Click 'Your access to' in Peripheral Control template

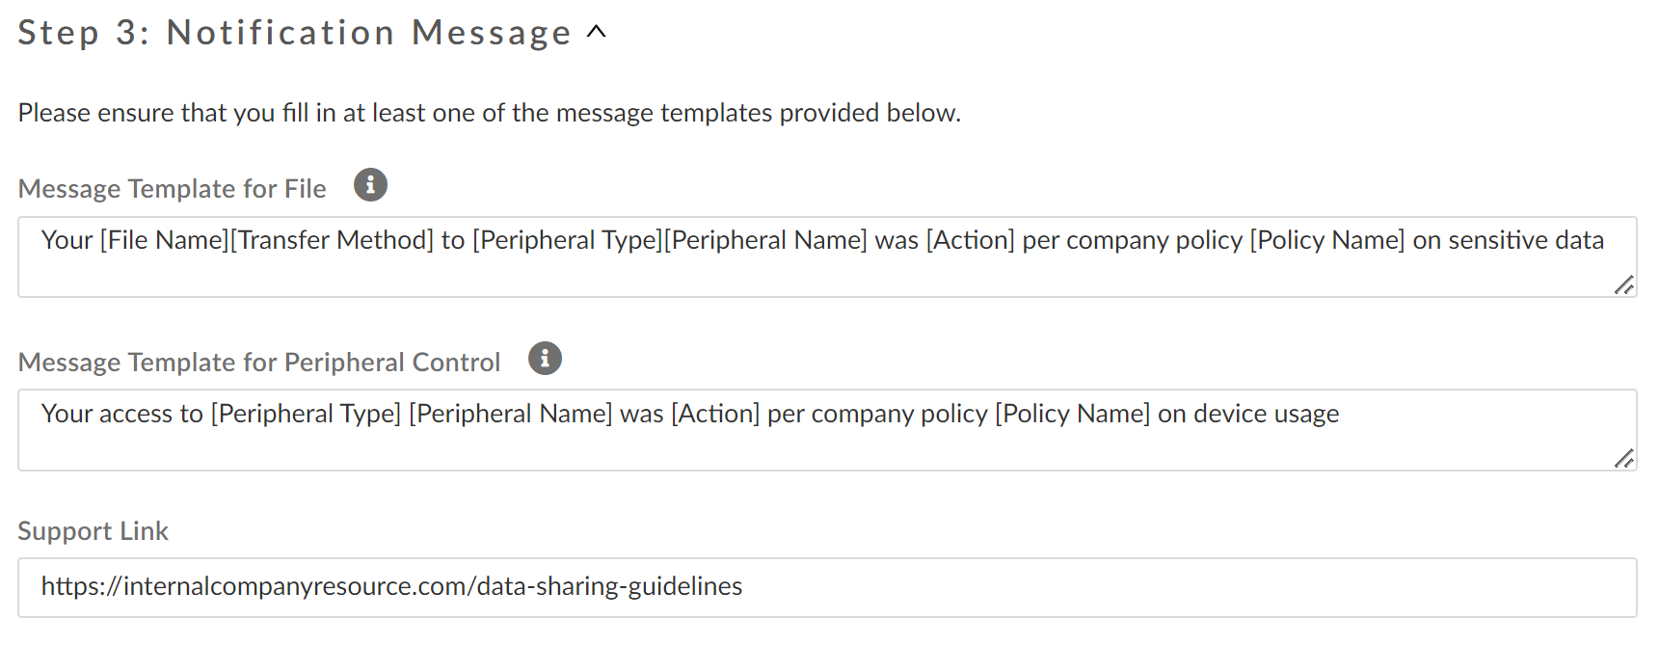[121, 414]
